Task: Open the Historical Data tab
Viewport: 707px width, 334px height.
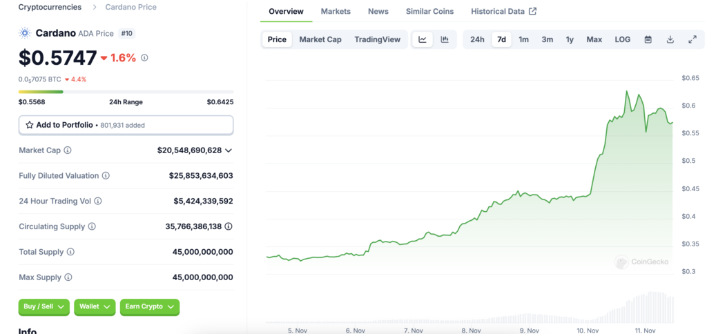Action: [x=503, y=12]
